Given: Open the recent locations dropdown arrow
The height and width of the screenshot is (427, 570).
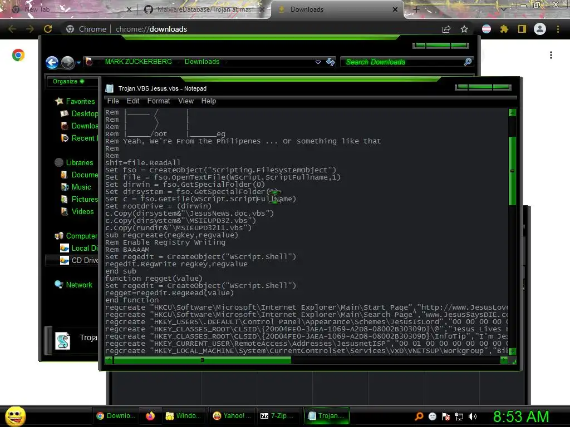Looking at the screenshot, I should point(78,63).
